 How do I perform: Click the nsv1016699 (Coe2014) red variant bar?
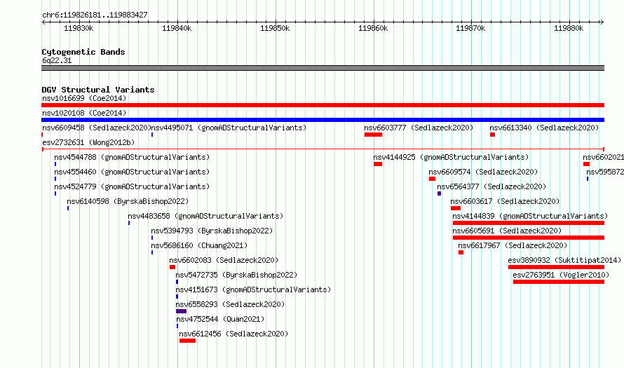(323, 105)
